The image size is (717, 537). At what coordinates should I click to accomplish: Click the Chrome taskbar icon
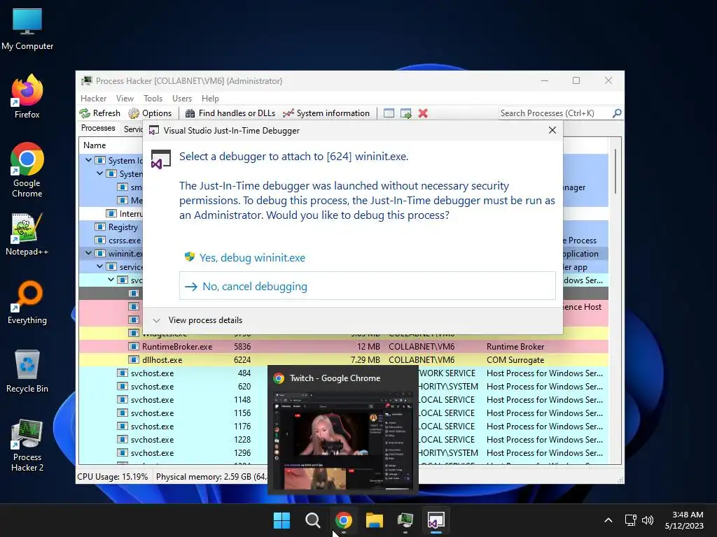point(343,520)
